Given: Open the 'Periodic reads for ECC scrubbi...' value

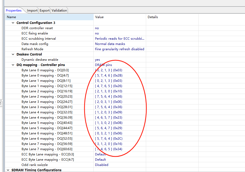Looking at the screenshot, I should 120,39.
